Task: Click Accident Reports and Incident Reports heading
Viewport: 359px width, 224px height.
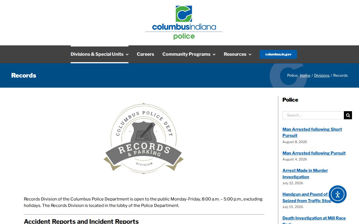Action: [81, 221]
